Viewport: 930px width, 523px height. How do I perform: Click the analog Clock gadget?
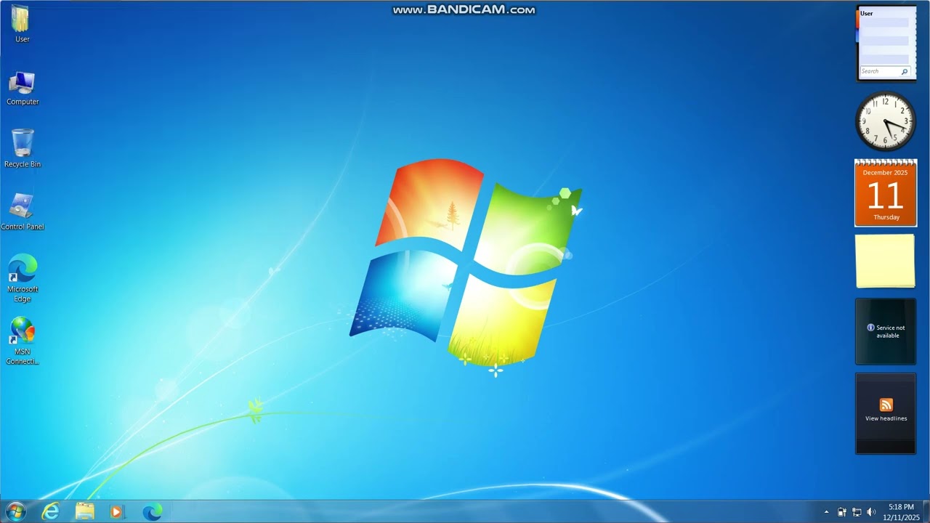click(x=885, y=121)
